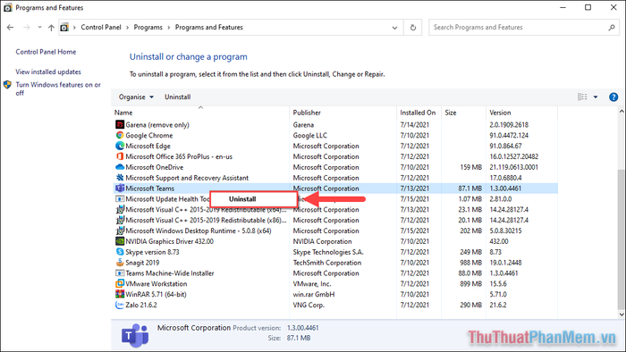
Task: Click the WinRAR icon in list
Action: pyautogui.click(x=119, y=294)
